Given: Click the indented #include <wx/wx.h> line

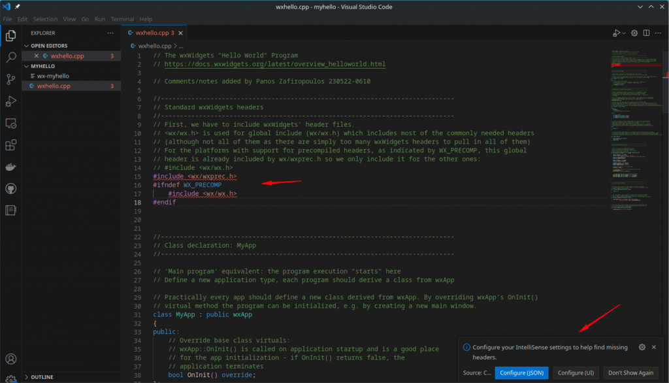Looking at the screenshot, I should [x=203, y=193].
